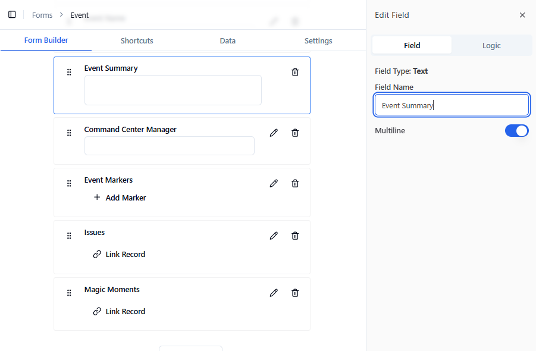Viewport: 536px width, 351px height.
Task: Edit the Issues field
Action: (274, 236)
